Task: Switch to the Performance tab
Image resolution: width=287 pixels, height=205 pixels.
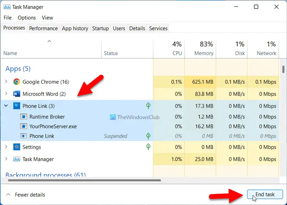Action: 43,28
